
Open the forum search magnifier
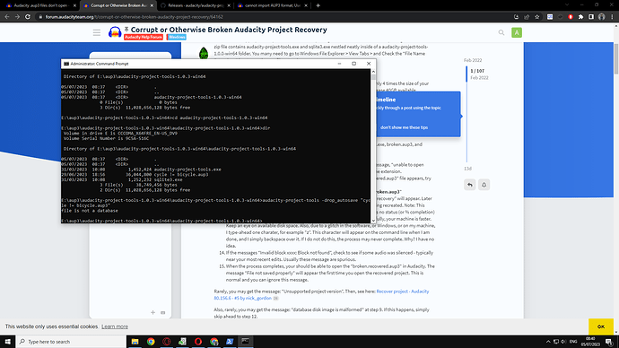click(x=501, y=33)
